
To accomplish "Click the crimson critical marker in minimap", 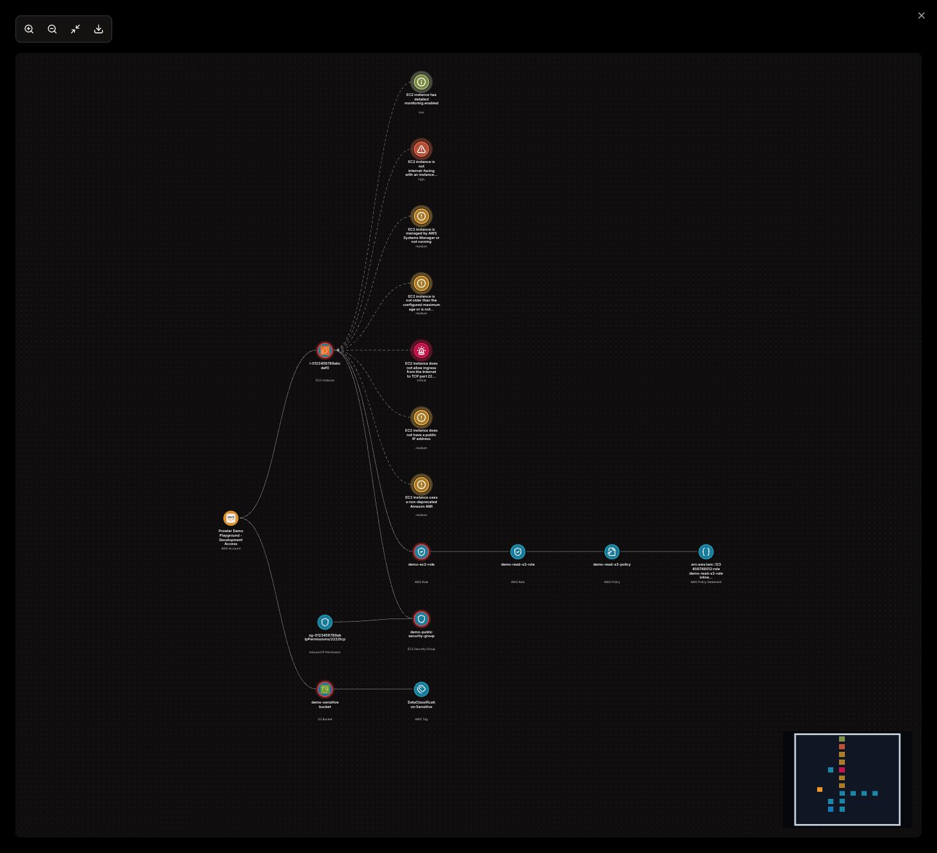I will (x=842, y=770).
